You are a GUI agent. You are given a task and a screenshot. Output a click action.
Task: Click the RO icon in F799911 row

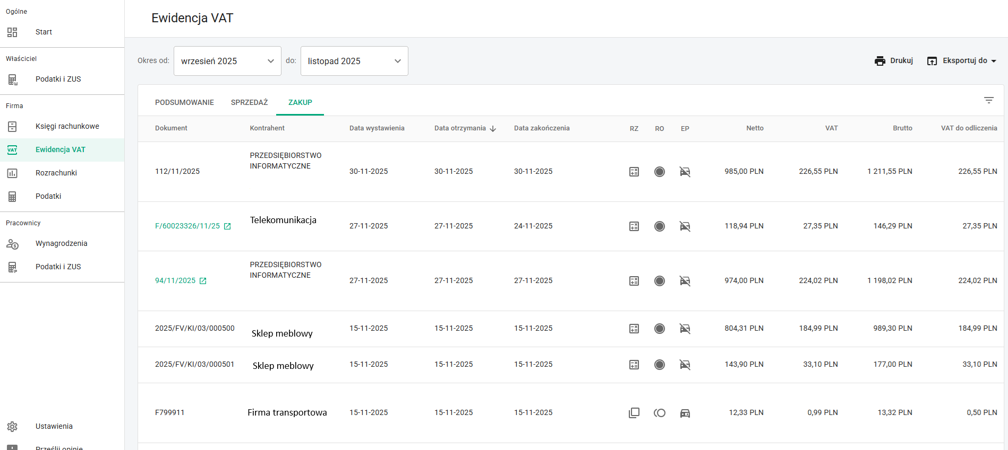click(x=660, y=413)
